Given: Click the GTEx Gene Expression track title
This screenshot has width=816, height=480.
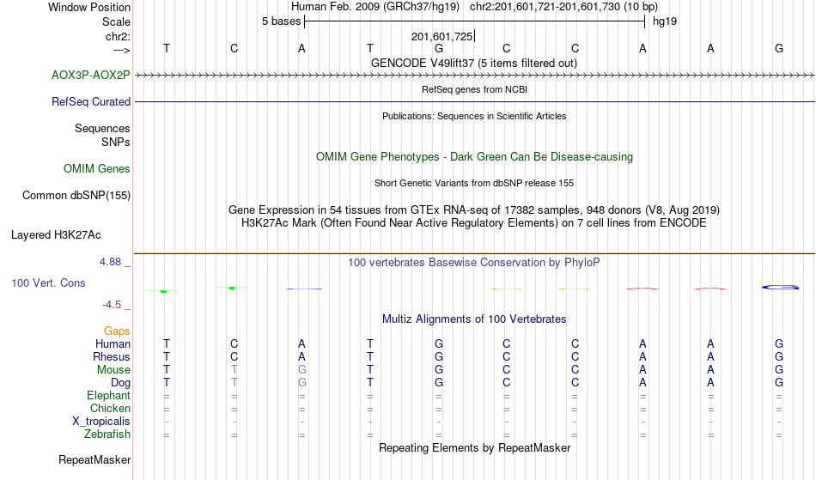Looking at the screenshot, I should [474, 210].
